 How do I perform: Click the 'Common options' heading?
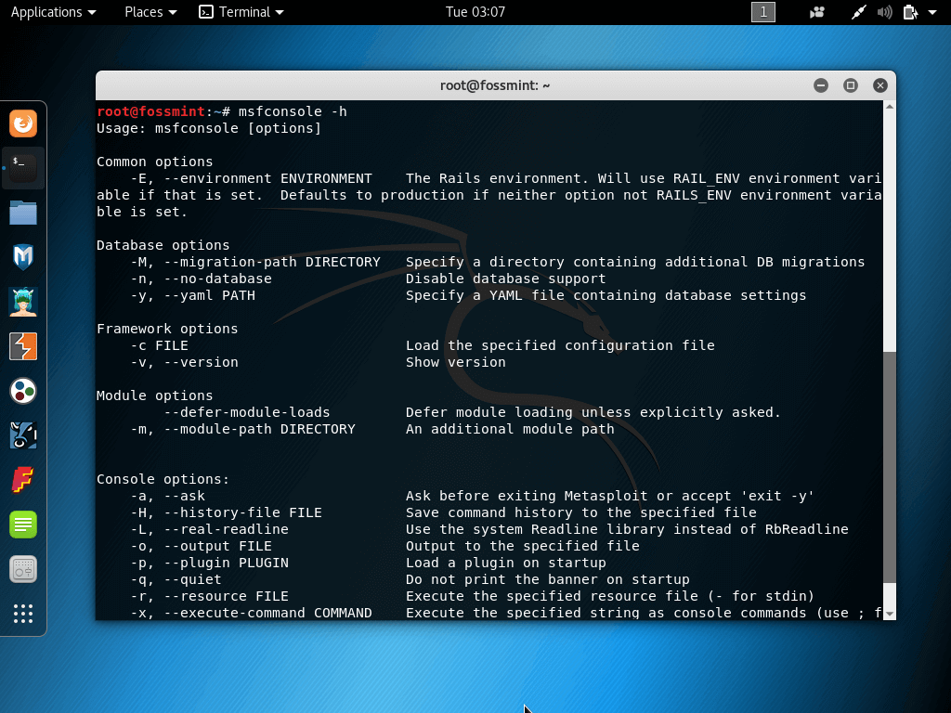[x=155, y=162]
